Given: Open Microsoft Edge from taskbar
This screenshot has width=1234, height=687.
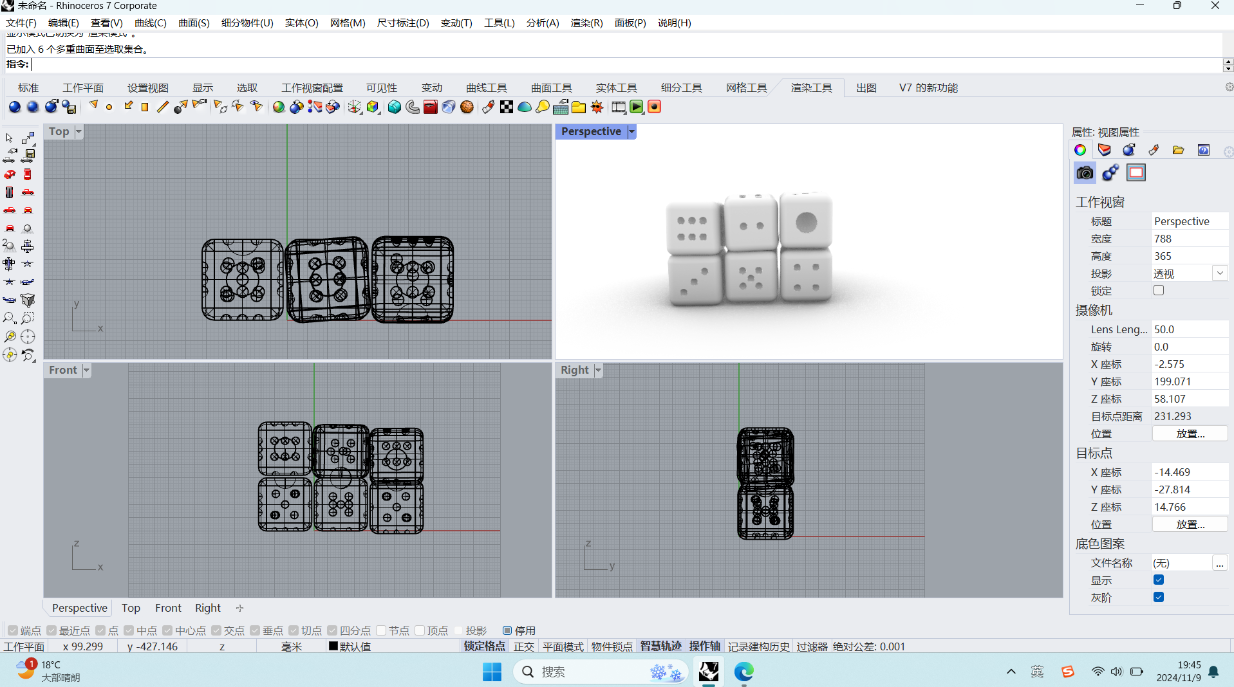Looking at the screenshot, I should click(744, 672).
